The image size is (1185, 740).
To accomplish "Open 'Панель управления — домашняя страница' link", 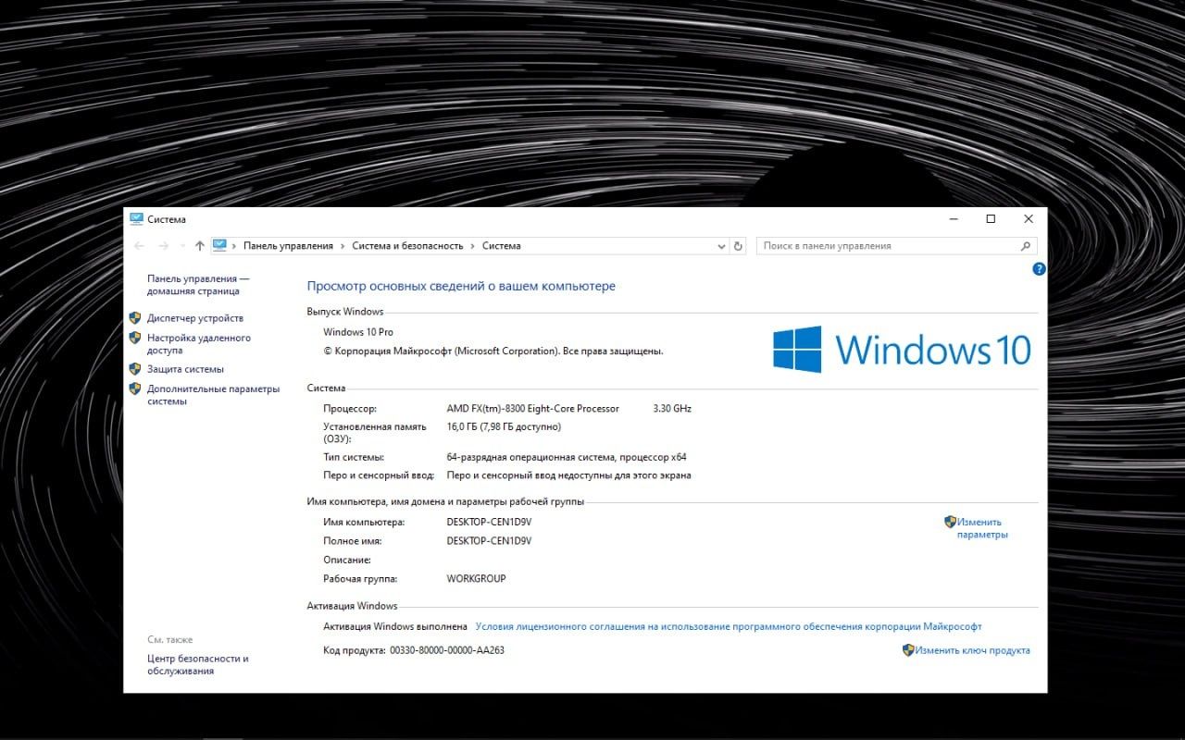I will pos(198,285).
